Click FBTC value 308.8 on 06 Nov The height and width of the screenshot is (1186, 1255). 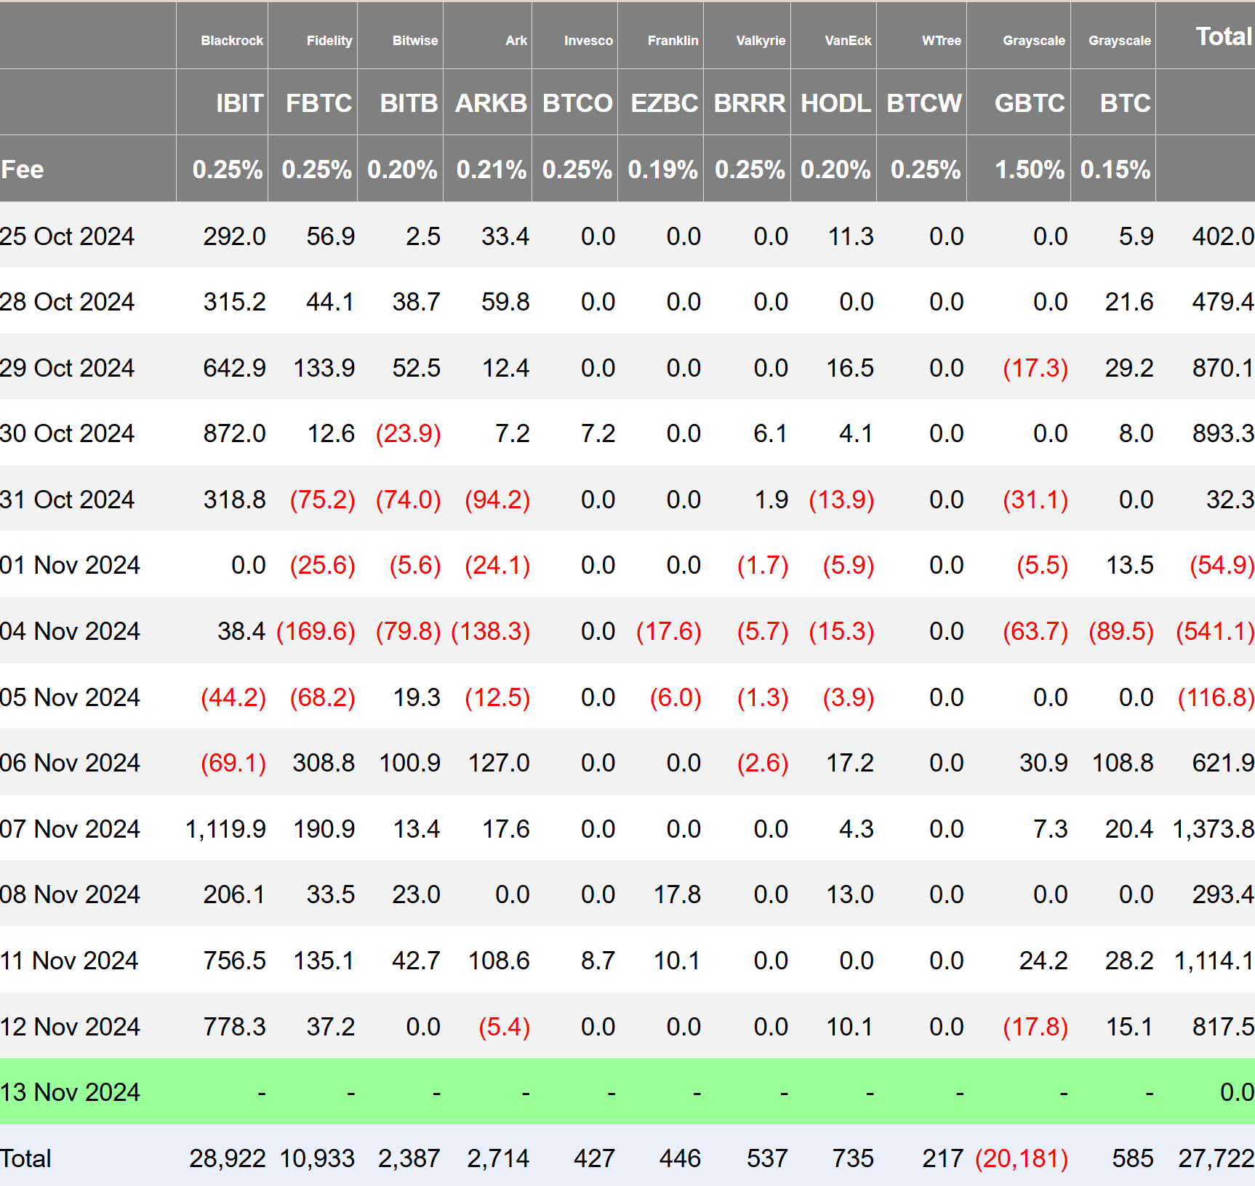[324, 763]
